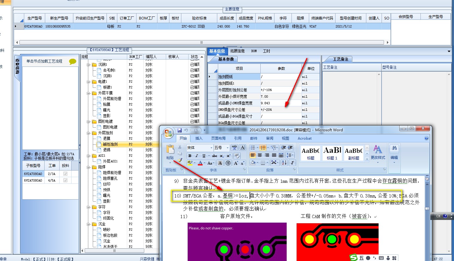Show or hide paragraph marks
Screen dimensions: 454x261
point(292,163)
